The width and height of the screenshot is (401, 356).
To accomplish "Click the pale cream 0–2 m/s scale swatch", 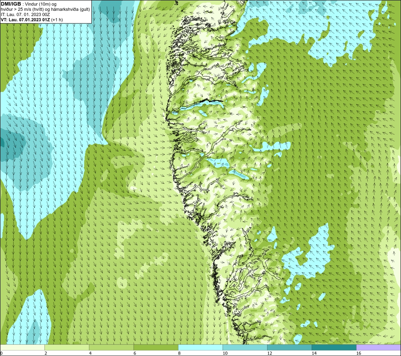I will (22, 347).
